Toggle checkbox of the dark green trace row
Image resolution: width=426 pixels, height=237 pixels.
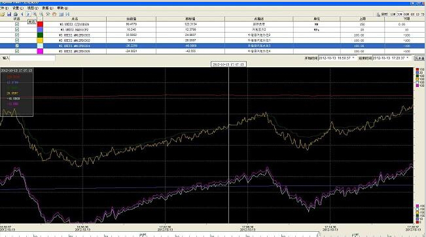pyautogui.click(x=17, y=35)
